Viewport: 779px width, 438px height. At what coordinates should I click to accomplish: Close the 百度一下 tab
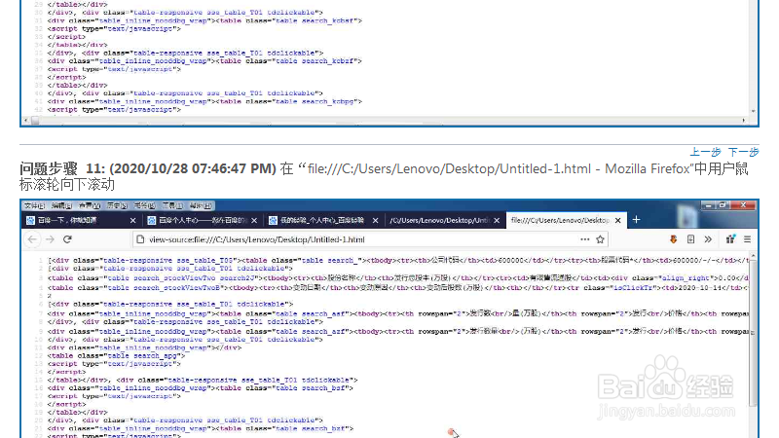pos(132,221)
